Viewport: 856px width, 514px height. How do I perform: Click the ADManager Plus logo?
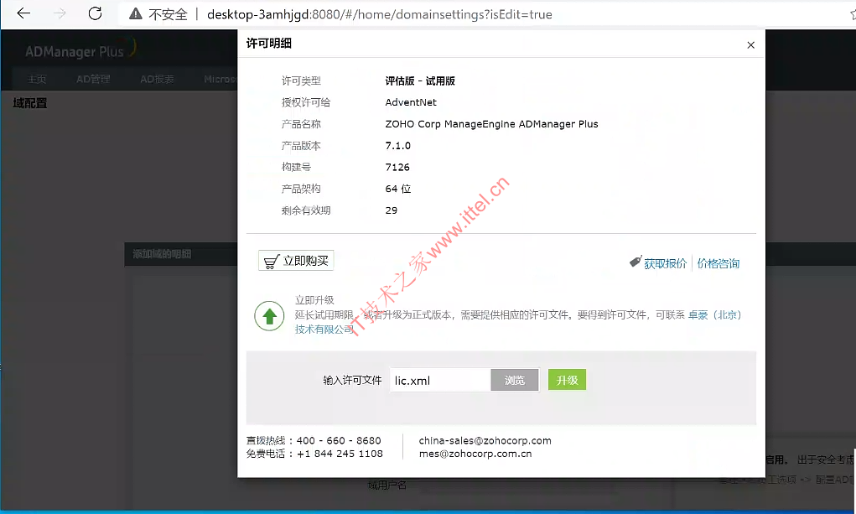tap(80, 50)
